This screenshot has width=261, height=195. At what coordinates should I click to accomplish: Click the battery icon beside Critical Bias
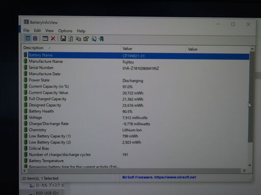pos(25,148)
